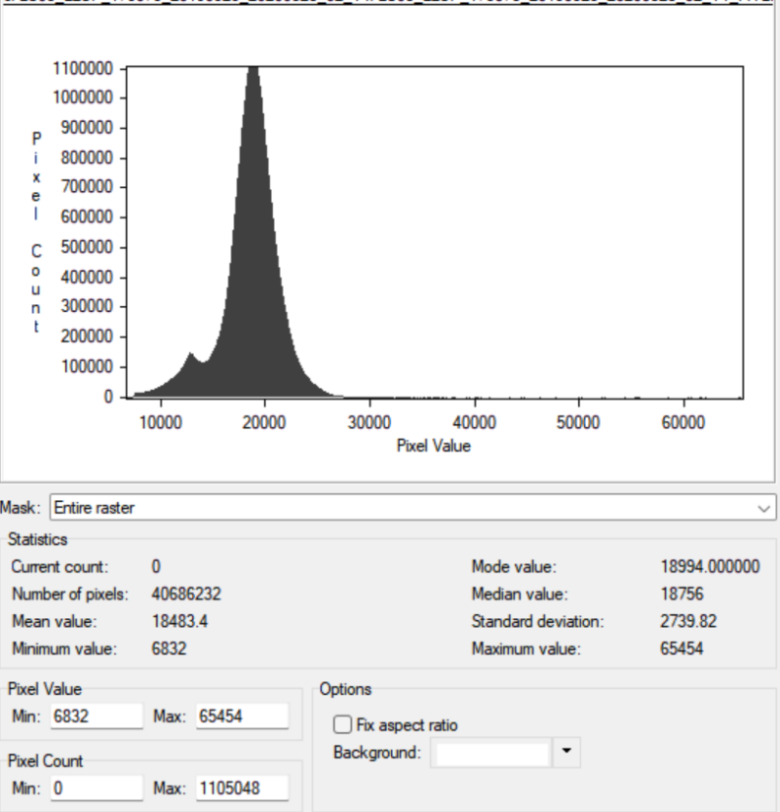The height and width of the screenshot is (812, 780).
Task: Click the Fix aspect ratio label text
Action: click(x=408, y=725)
